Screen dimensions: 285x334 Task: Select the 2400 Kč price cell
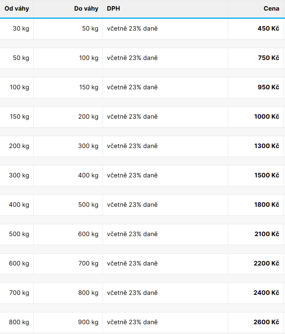click(266, 293)
